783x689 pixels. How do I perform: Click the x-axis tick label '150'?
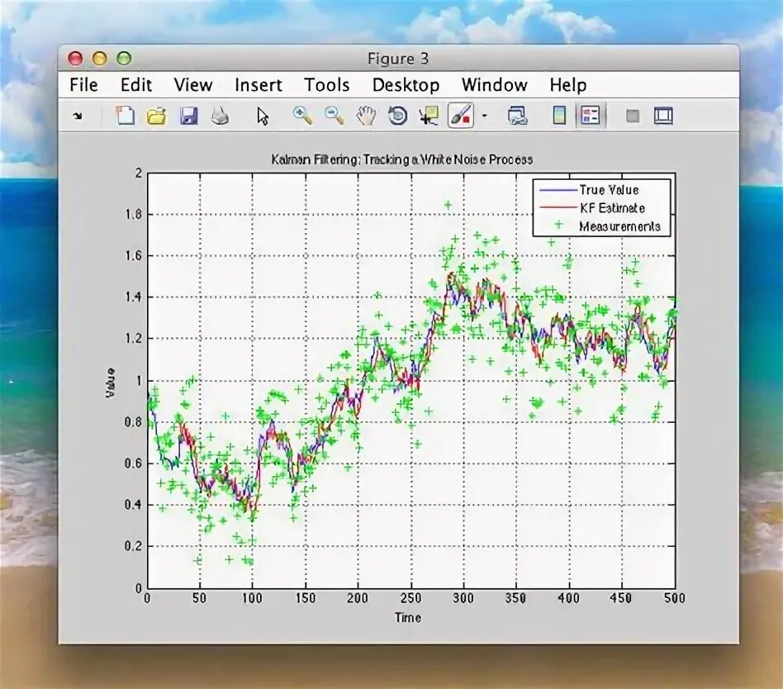point(305,598)
